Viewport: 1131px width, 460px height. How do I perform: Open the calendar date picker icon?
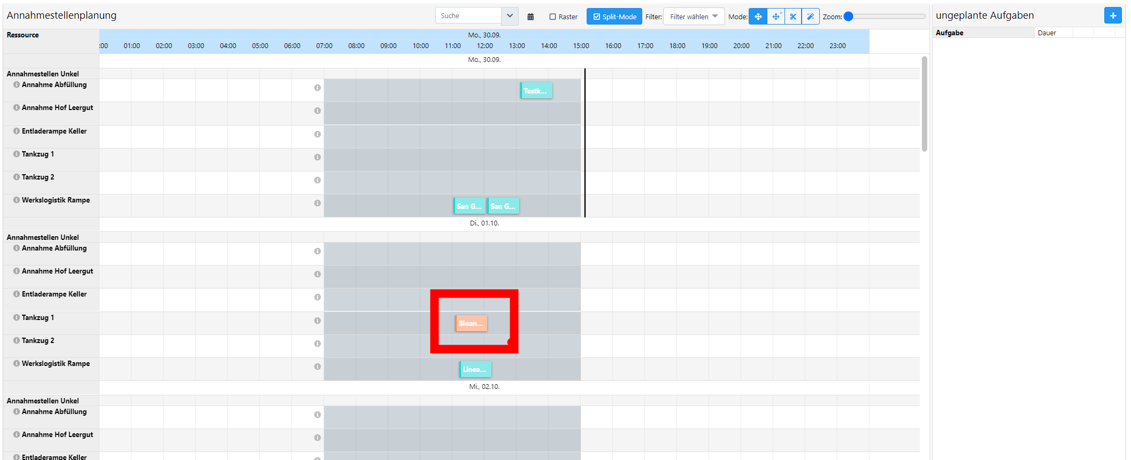point(530,17)
